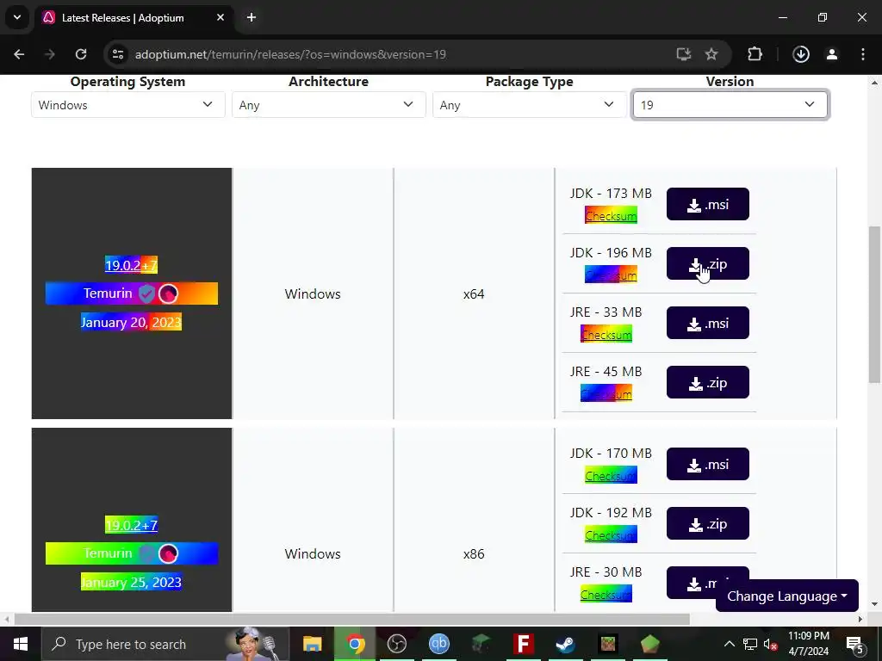Expand the Package Type dropdown
Screen dimensions: 882x661
pyautogui.click(x=530, y=104)
